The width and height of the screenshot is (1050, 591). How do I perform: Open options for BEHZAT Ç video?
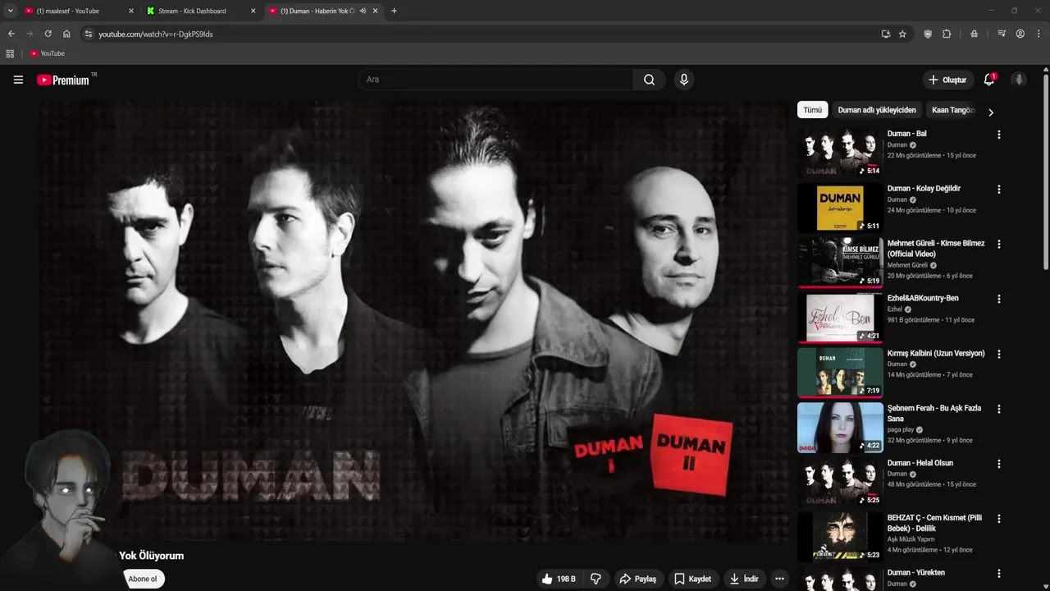pyautogui.click(x=998, y=519)
